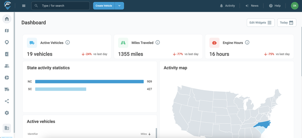Click the Dashboard page heading
Image resolution: width=302 pixels, height=138 pixels.
pyautogui.click(x=34, y=23)
